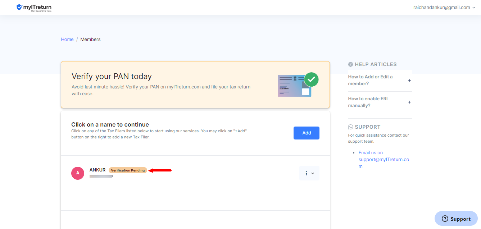Click the myITreturn shield logo
This screenshot has height=229, width=481.
19,7
